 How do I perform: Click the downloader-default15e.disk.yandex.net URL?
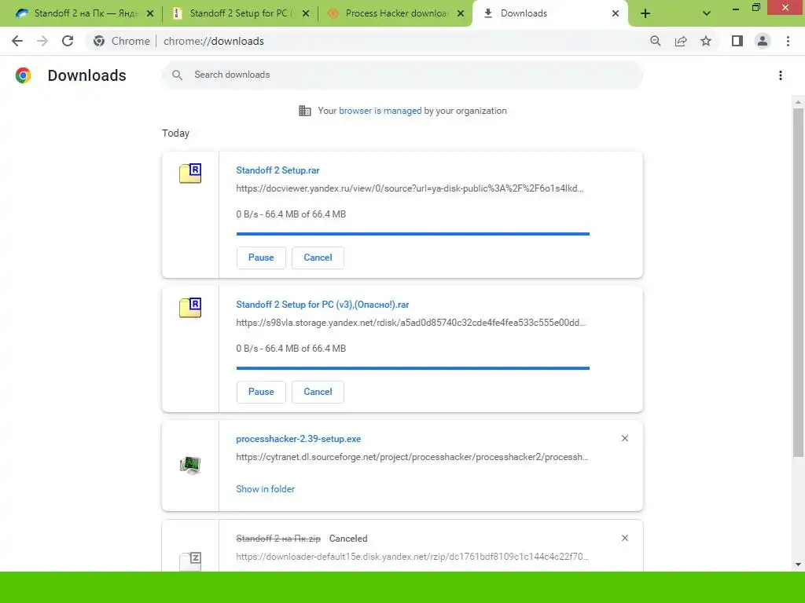[412, 557]
